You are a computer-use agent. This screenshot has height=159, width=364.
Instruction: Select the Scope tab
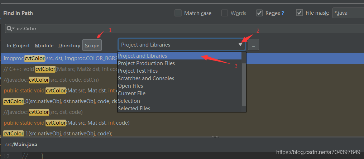[x=92, y=45]
